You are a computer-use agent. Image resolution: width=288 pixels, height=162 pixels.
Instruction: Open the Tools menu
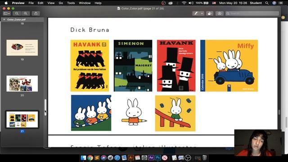coord(71,3)
